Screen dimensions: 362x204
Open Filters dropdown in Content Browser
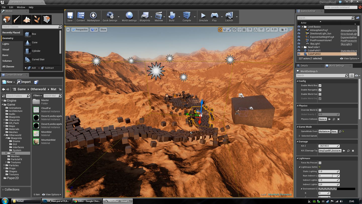click(37, 96)
